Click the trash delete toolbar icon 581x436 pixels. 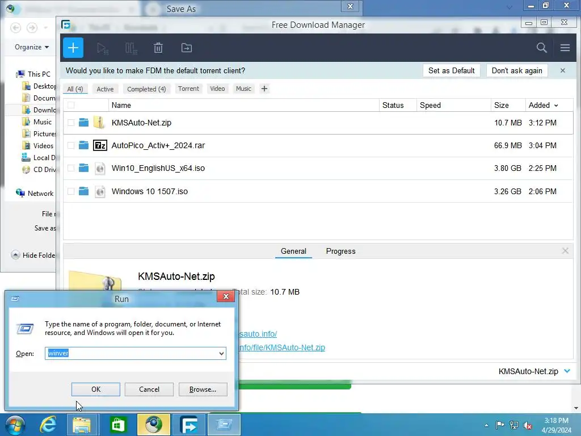click(x=158, y=48)
